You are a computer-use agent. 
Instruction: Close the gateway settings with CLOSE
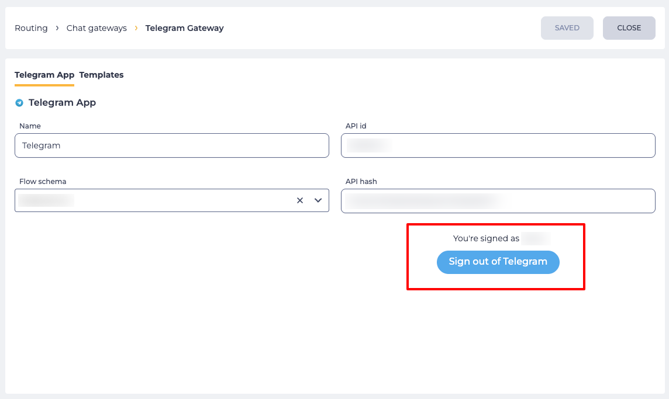tap(629, 28)
